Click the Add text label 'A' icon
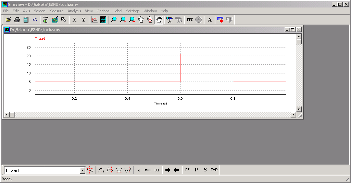Screen dimensions: 351x183 point(210,20)
